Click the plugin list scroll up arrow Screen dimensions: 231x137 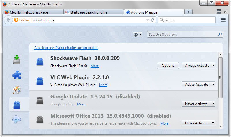[x=221, y=55]
